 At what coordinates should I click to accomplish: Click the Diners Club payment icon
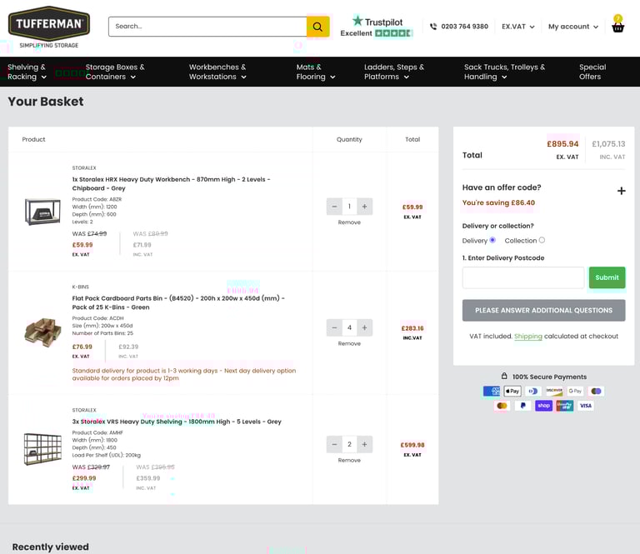[x=533, y=392]
